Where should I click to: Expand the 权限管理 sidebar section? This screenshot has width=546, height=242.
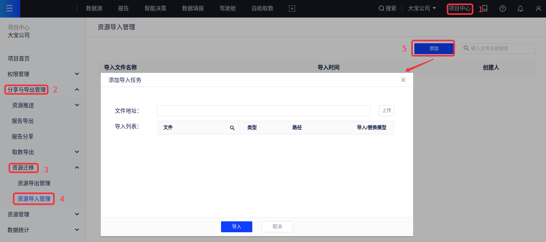click(x=77, y=74)
